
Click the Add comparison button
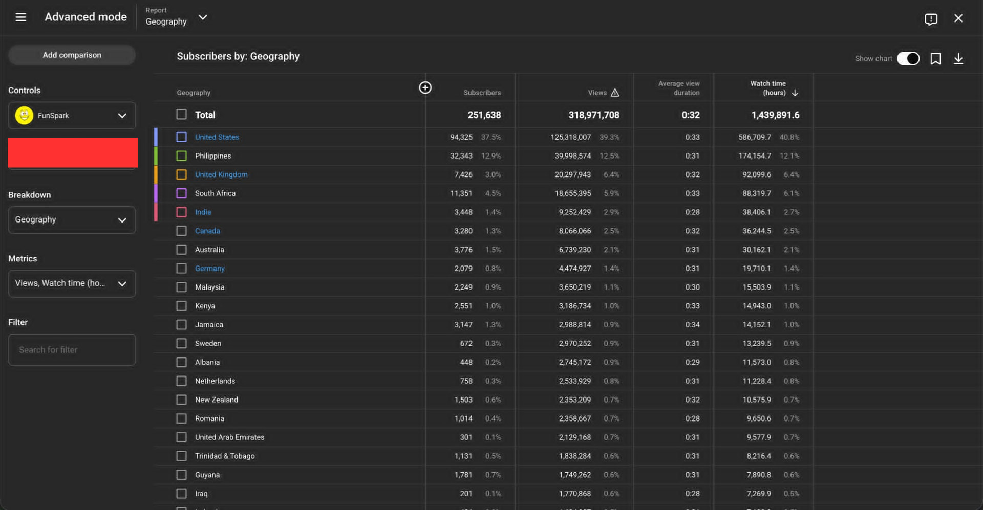click(72, 55)
